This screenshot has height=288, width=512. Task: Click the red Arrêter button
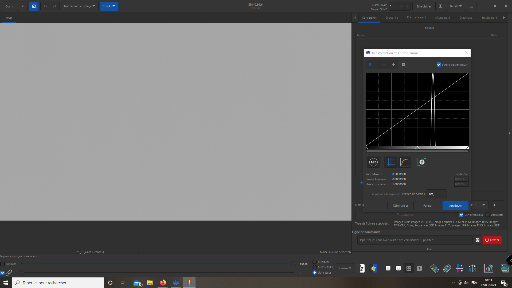492,240
